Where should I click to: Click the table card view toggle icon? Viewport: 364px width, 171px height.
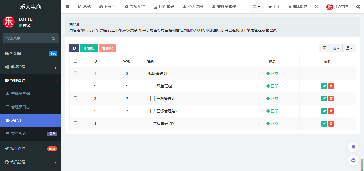(x=324, y=48)
